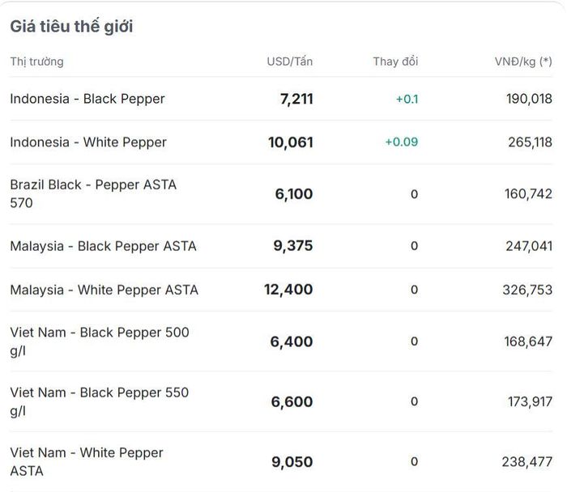
Task: Click the +0.09 change value
Action: (x=402, y=142)
